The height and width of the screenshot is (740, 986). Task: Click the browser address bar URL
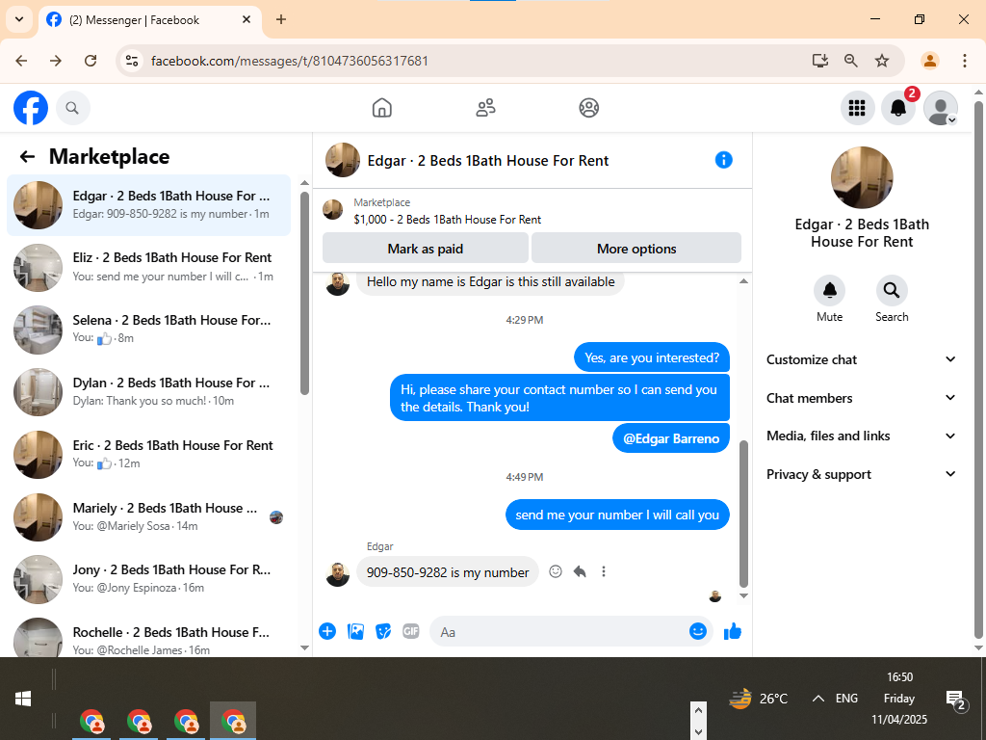[289, 61]
